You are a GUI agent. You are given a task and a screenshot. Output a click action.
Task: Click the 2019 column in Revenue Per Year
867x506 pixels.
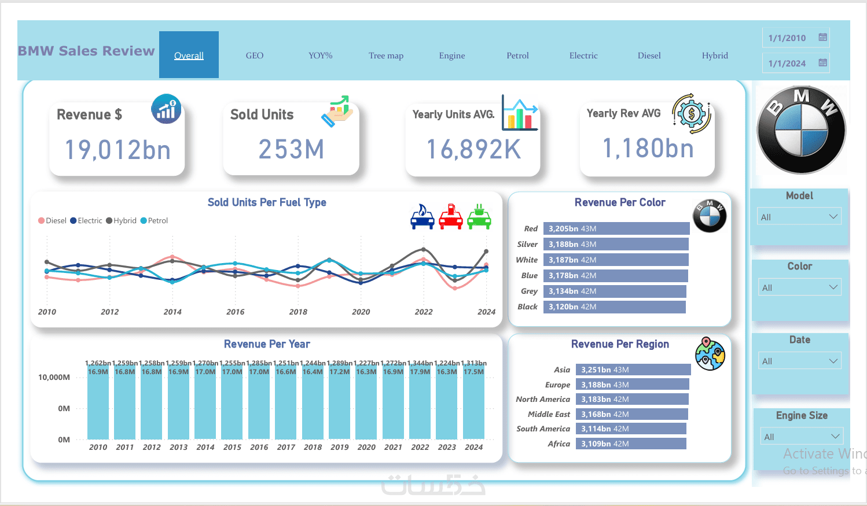pos(340,402)
